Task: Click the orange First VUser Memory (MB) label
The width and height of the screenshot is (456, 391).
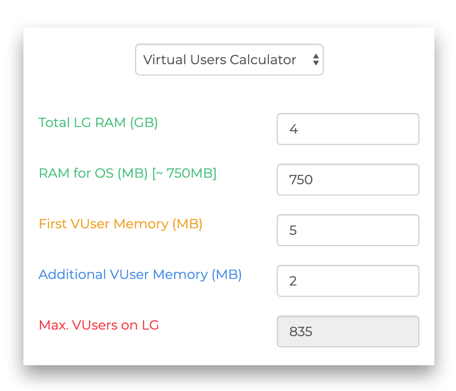Action: point(121,224)
